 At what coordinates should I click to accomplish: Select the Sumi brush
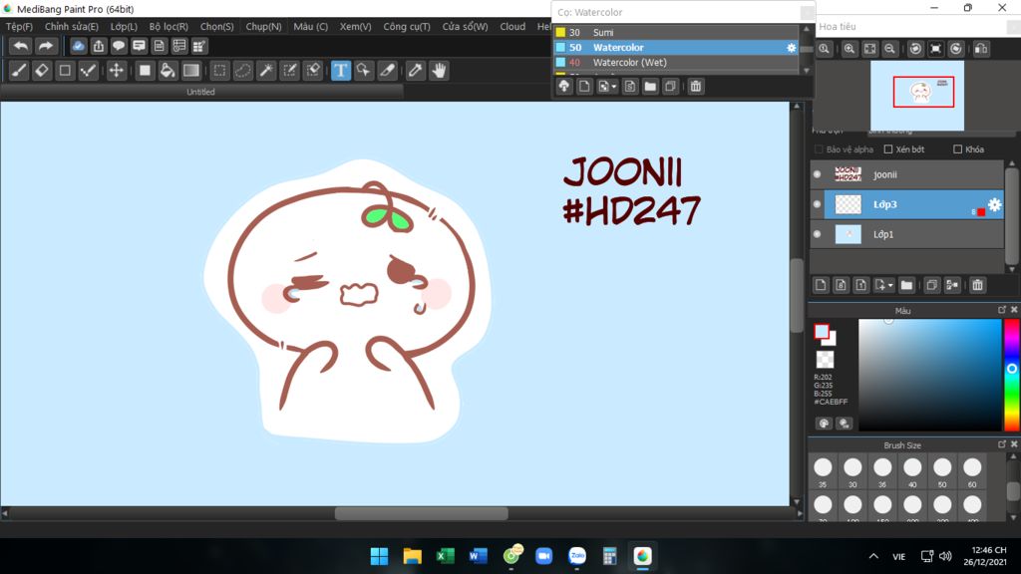coord(676,33)
